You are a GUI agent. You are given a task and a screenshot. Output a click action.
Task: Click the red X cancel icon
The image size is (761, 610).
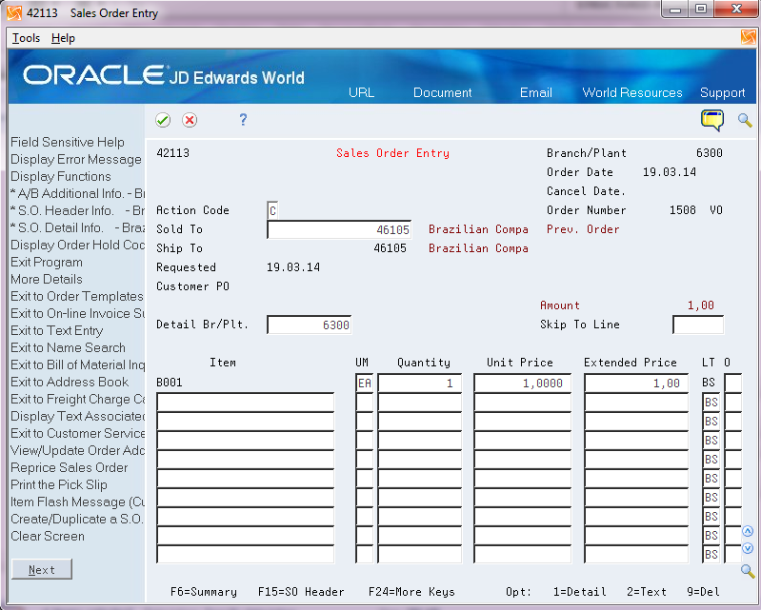pos(190,120)
